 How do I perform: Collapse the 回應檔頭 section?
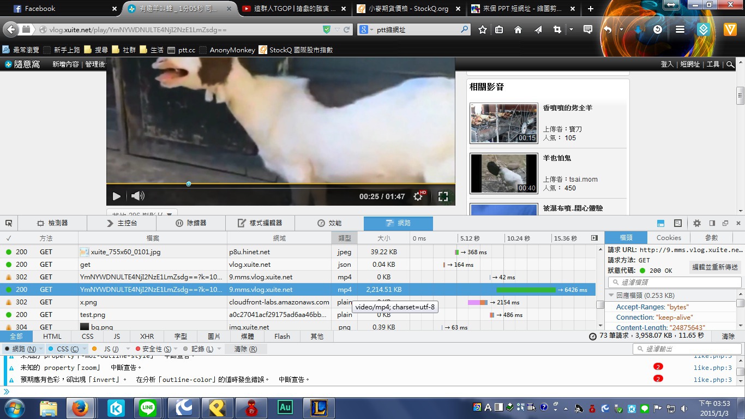pyautogui.click(x=612, y=296)
